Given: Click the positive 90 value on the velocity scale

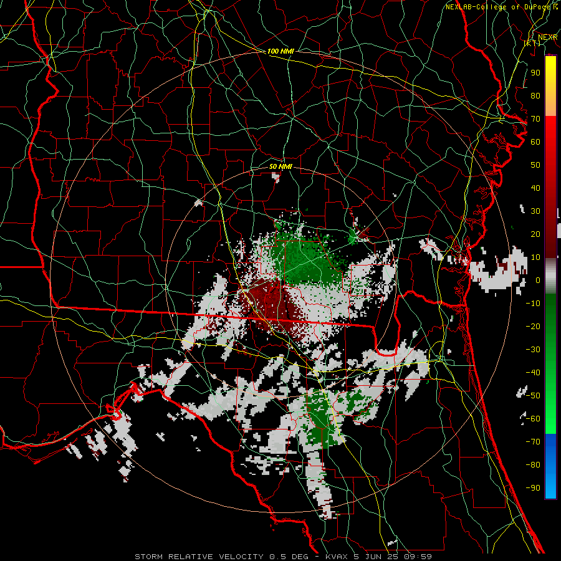Looking at the screenshot, I should tap(535, 73).
